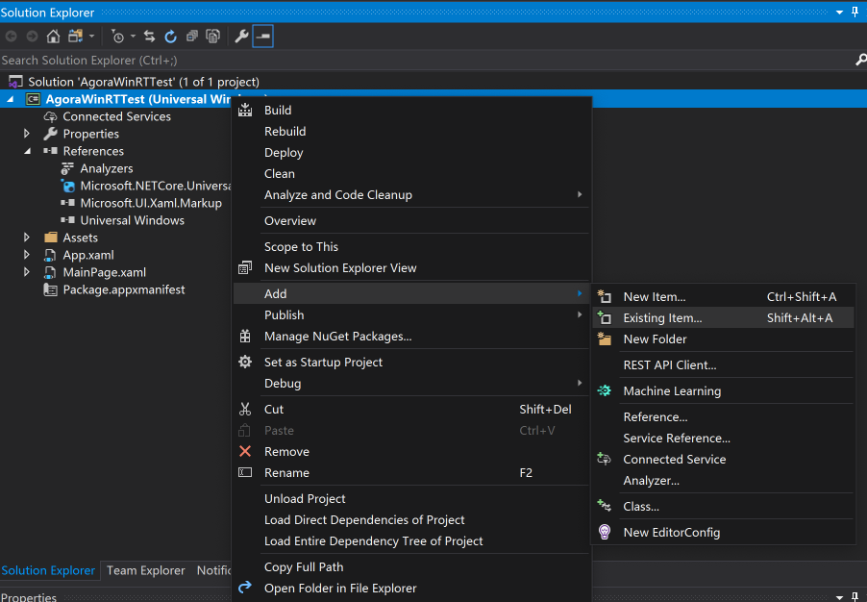This screenshot has height=602, width=867.
Task: Cut the project with Cut entry
Action: coord(412,410)
